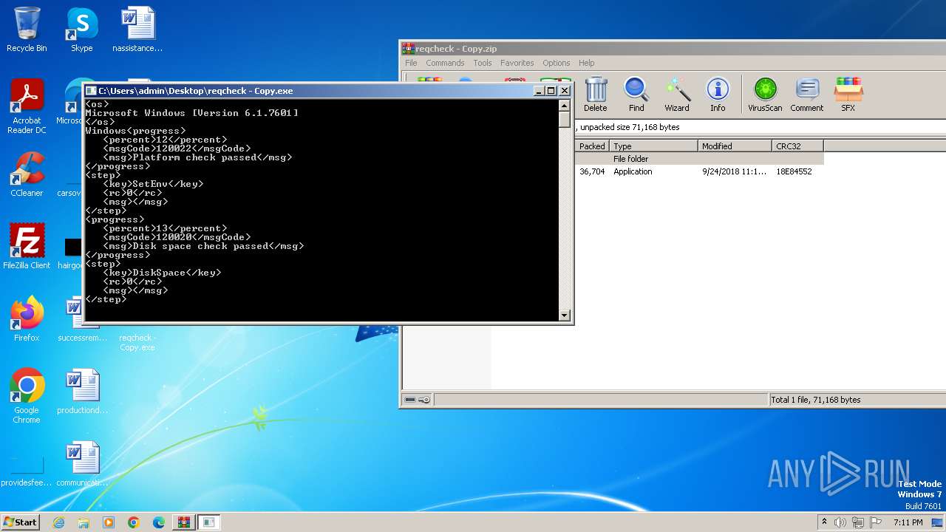The height and width of the screenshot is (532, 946).
Task: Select the communicati Word document icon
Action: pyautogui.click(x=82, y=464)
